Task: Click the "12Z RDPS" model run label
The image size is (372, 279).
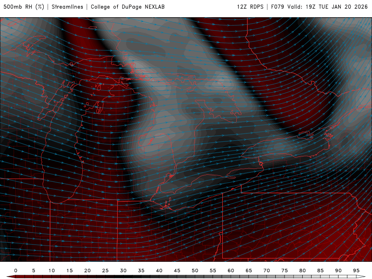Action: click(x=250, y=7)
